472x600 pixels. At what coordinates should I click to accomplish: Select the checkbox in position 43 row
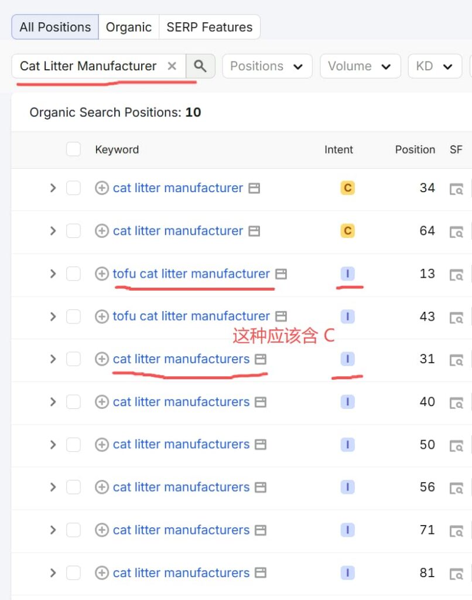point(73,316)
